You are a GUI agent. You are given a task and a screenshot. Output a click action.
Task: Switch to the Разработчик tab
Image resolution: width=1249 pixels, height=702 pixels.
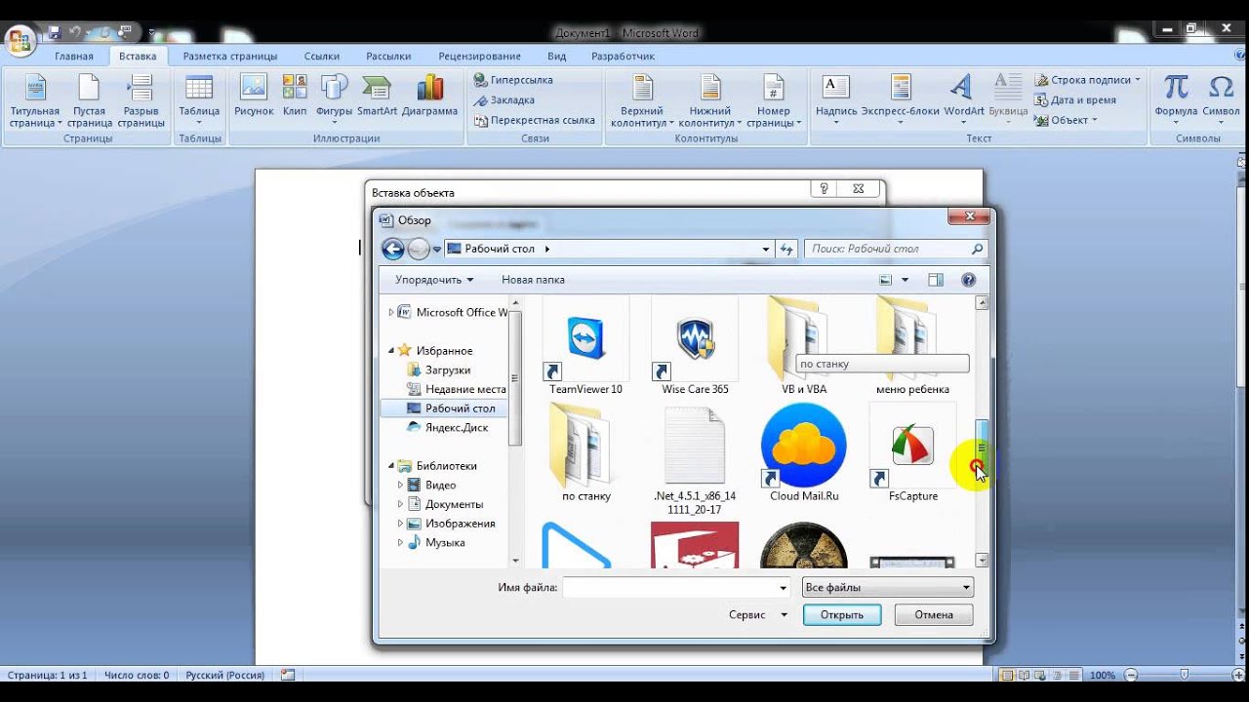[x=623, y=57]
